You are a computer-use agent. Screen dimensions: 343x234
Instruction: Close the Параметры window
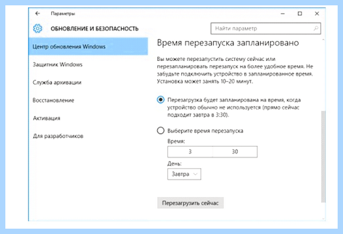(317, 14)
